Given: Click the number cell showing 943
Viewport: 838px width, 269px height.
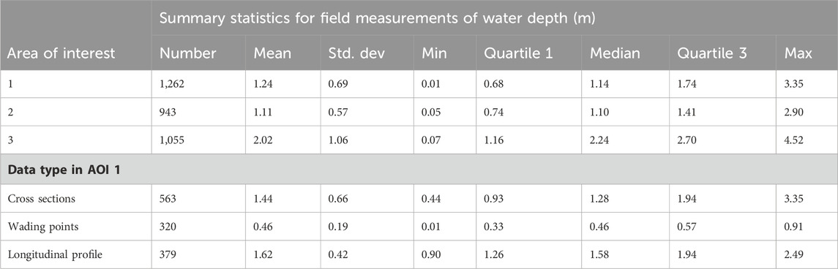Looking at the screenshot, I should tap(169, 112).
